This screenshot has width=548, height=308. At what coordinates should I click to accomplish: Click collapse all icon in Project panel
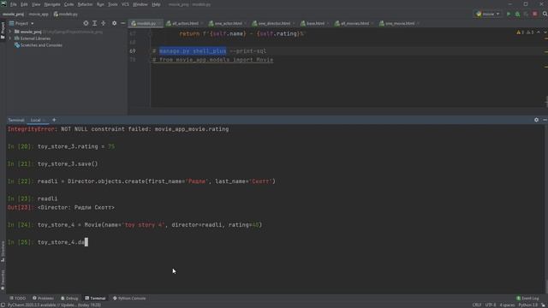click(x=103, y=23)
